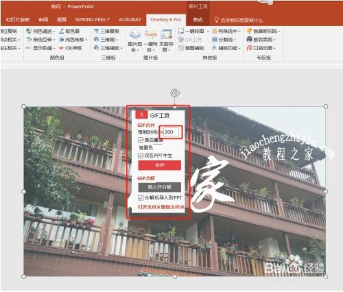Click the OK神框 tool icon
Viewport: 343px width, 292px height.
(61, 48)
